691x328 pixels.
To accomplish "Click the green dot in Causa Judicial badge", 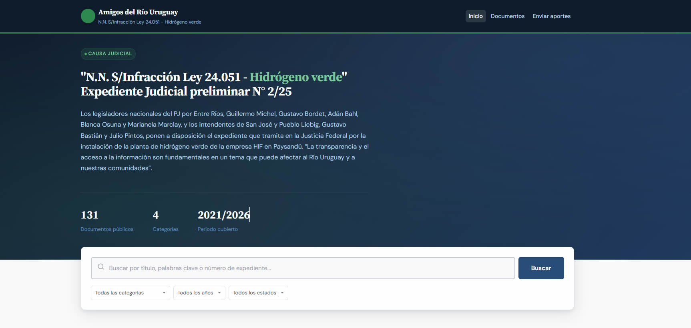I will click(x=86, y=54).
